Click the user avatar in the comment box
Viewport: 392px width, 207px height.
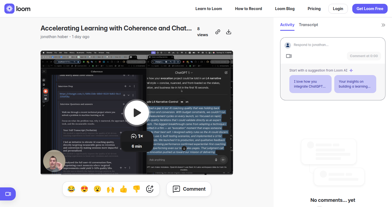(x=288, y=45)
